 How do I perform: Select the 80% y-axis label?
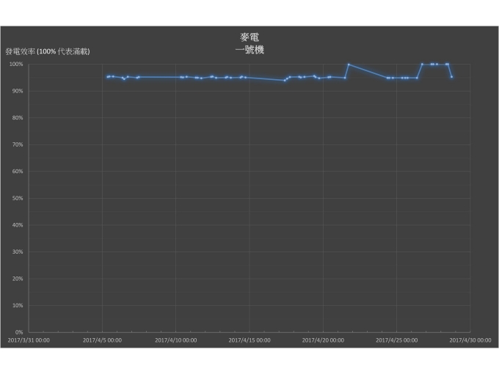coord(18,118)
